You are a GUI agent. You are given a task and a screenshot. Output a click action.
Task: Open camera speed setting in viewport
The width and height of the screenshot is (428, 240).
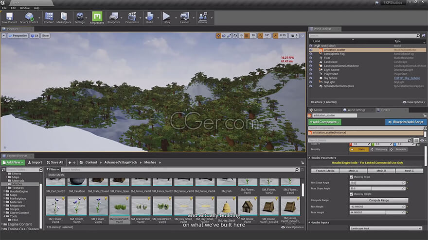[x=294, y=36]
